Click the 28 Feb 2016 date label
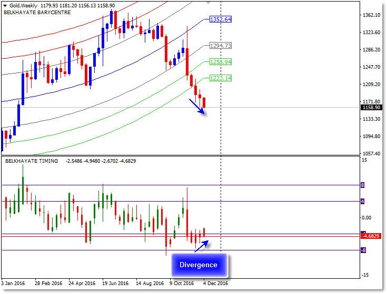This screenshot has height=294, width=387. pyautogui.click(x=48, y=283)
